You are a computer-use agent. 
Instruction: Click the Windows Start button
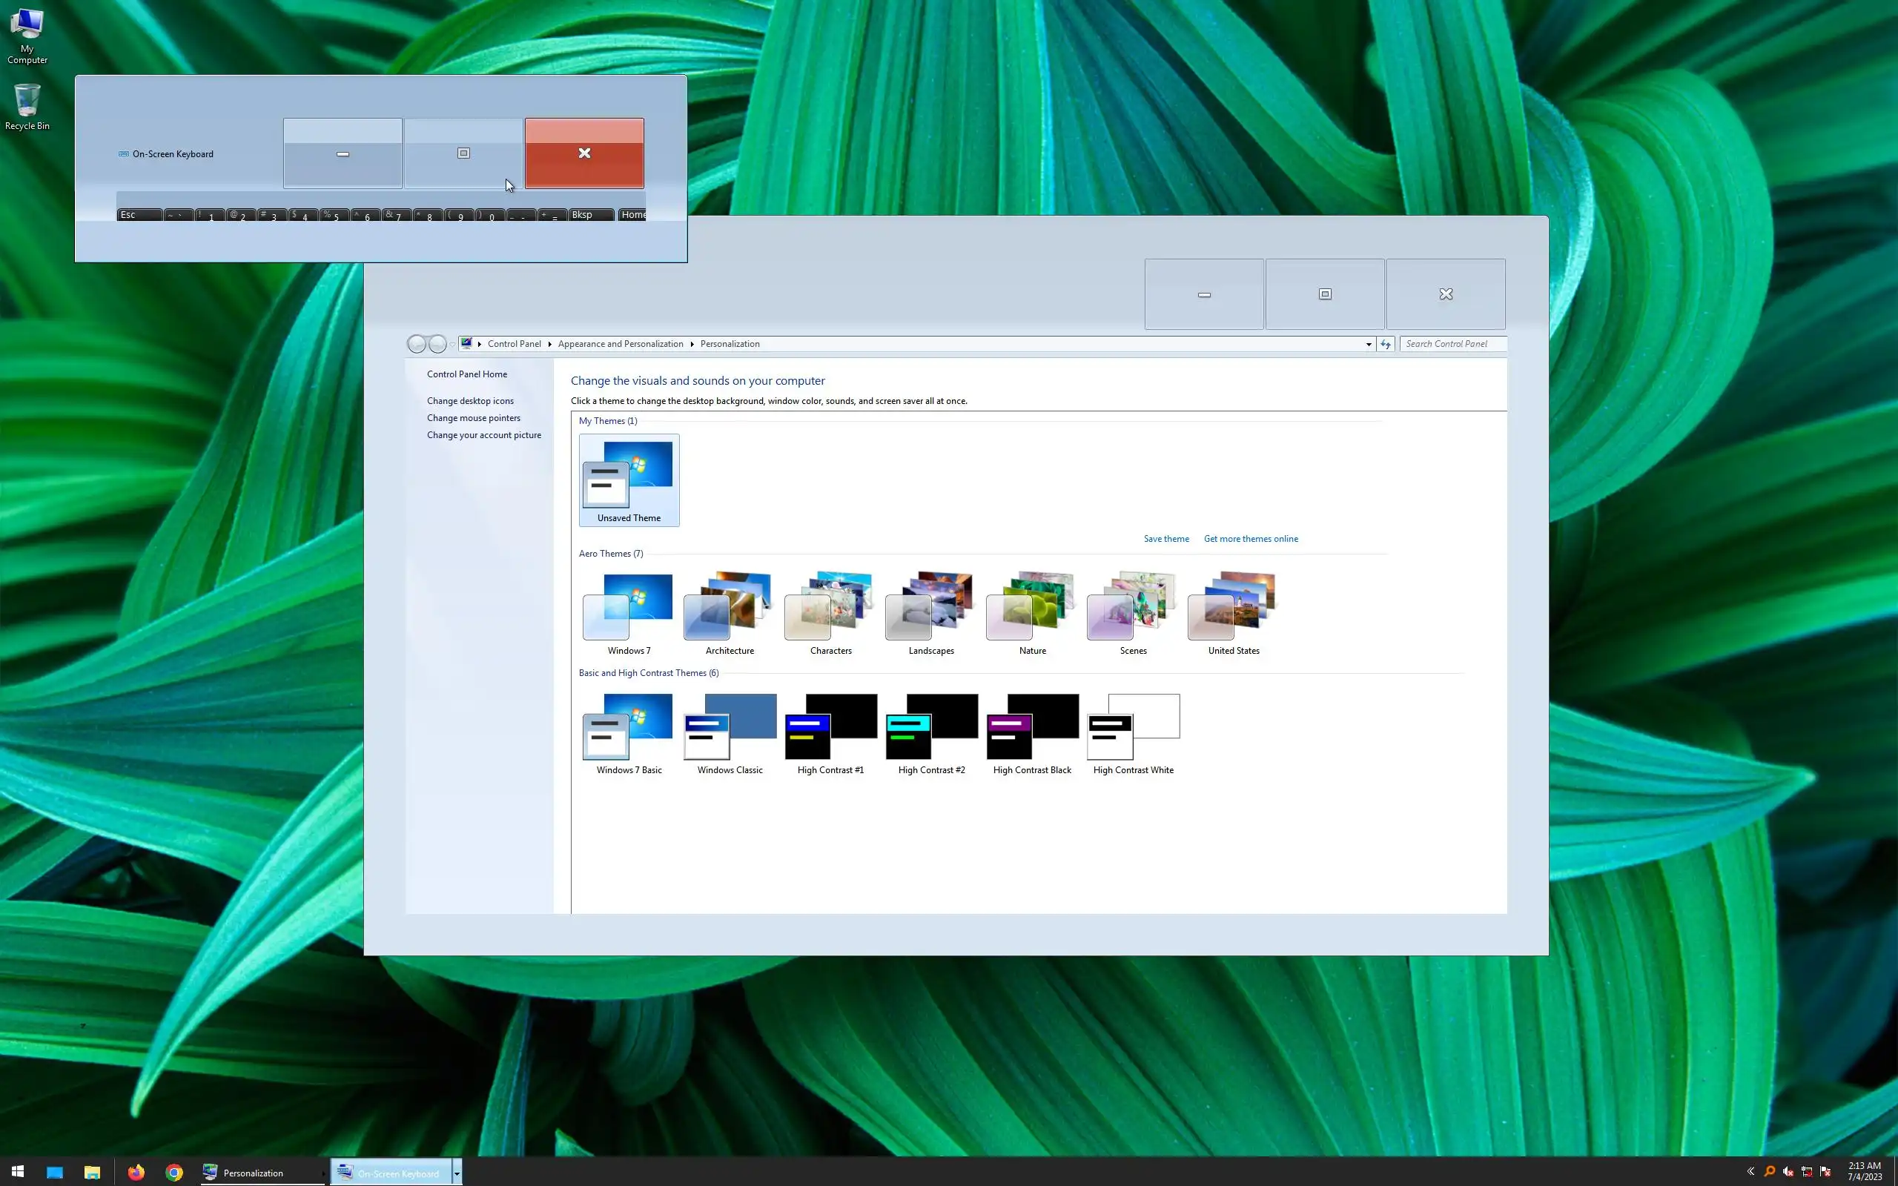17,1173
